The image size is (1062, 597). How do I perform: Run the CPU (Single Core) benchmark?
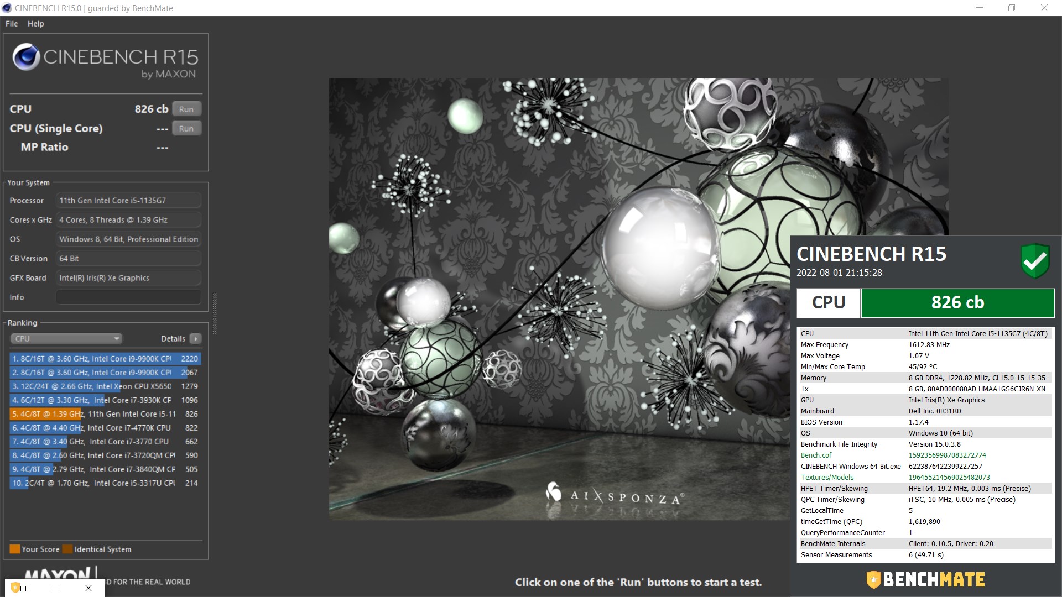pos(186,128)
